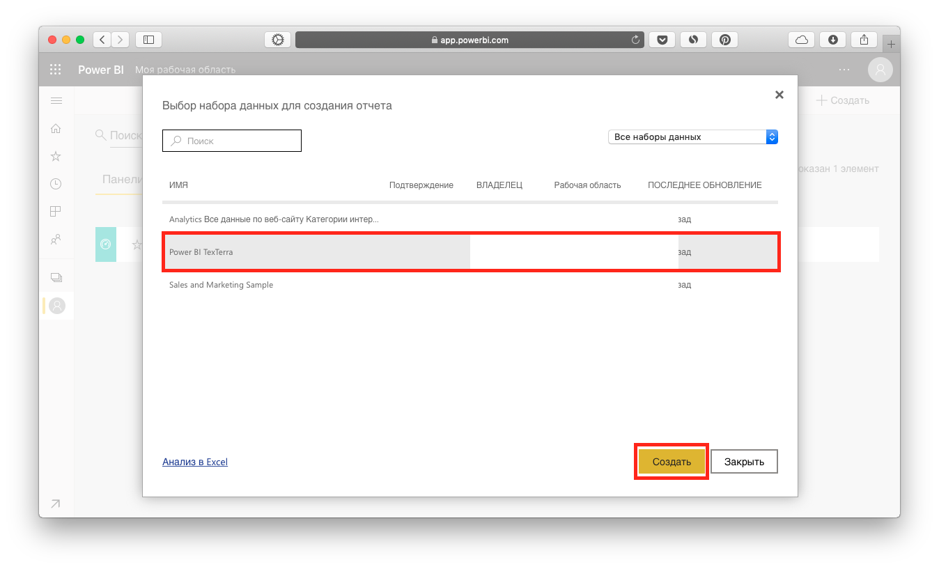Open a new Safari tab
The width and height of the screenshot is (939, 569).
[x=891, y=44]
